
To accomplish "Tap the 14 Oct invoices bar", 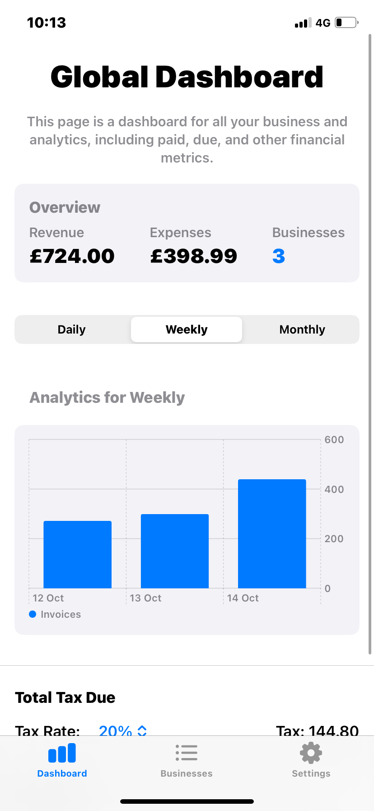I will 272,534.
